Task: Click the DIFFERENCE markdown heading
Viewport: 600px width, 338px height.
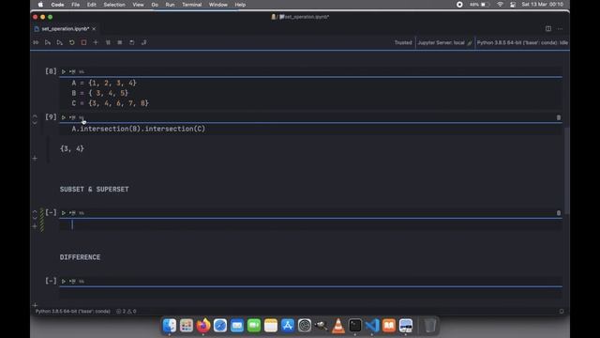Action: pos(80,257)
